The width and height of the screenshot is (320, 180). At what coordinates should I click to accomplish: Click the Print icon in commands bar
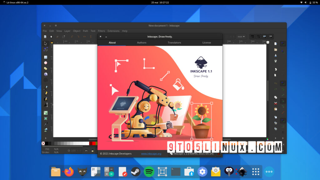coord(276,61)
